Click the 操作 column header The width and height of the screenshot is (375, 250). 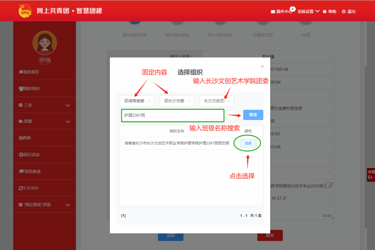click(x=248, y=131)
